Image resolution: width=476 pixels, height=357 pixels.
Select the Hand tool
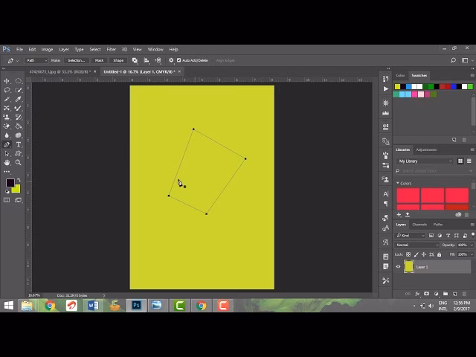tap(7, 162)
